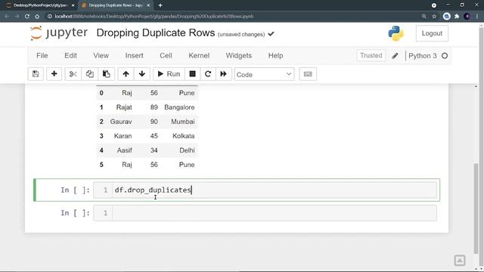Click the table cell Gaurav
Screen dimensions: 484x272
click(x=121, y=122)
